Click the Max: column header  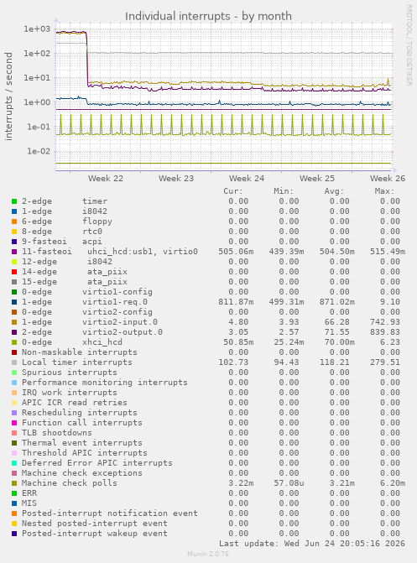[384, 191]
